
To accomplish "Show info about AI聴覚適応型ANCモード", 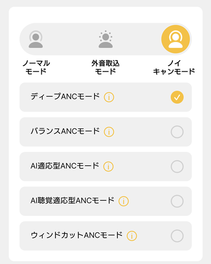I will (124, 201).
